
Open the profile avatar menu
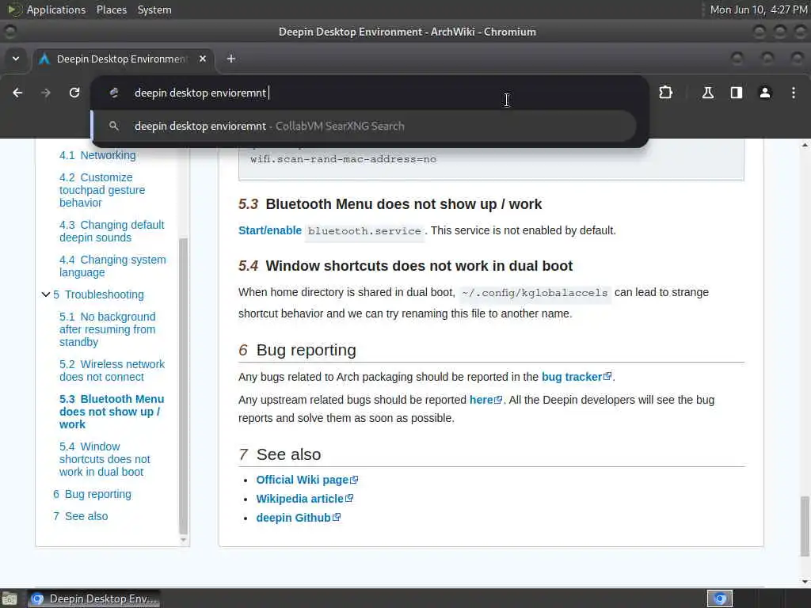[x=765, y=93]
